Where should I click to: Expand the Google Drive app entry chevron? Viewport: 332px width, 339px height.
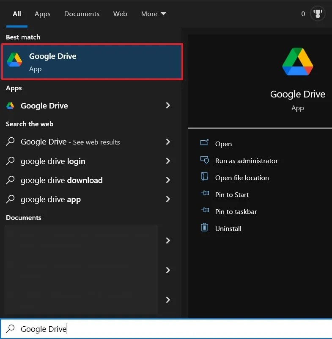tap(168, 106)
